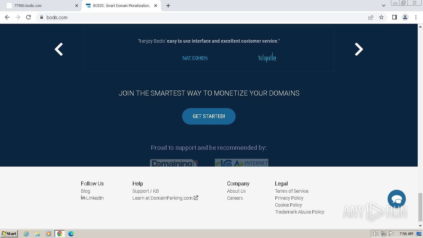
Task: Open the Blog link
Action: coord(86,191)
